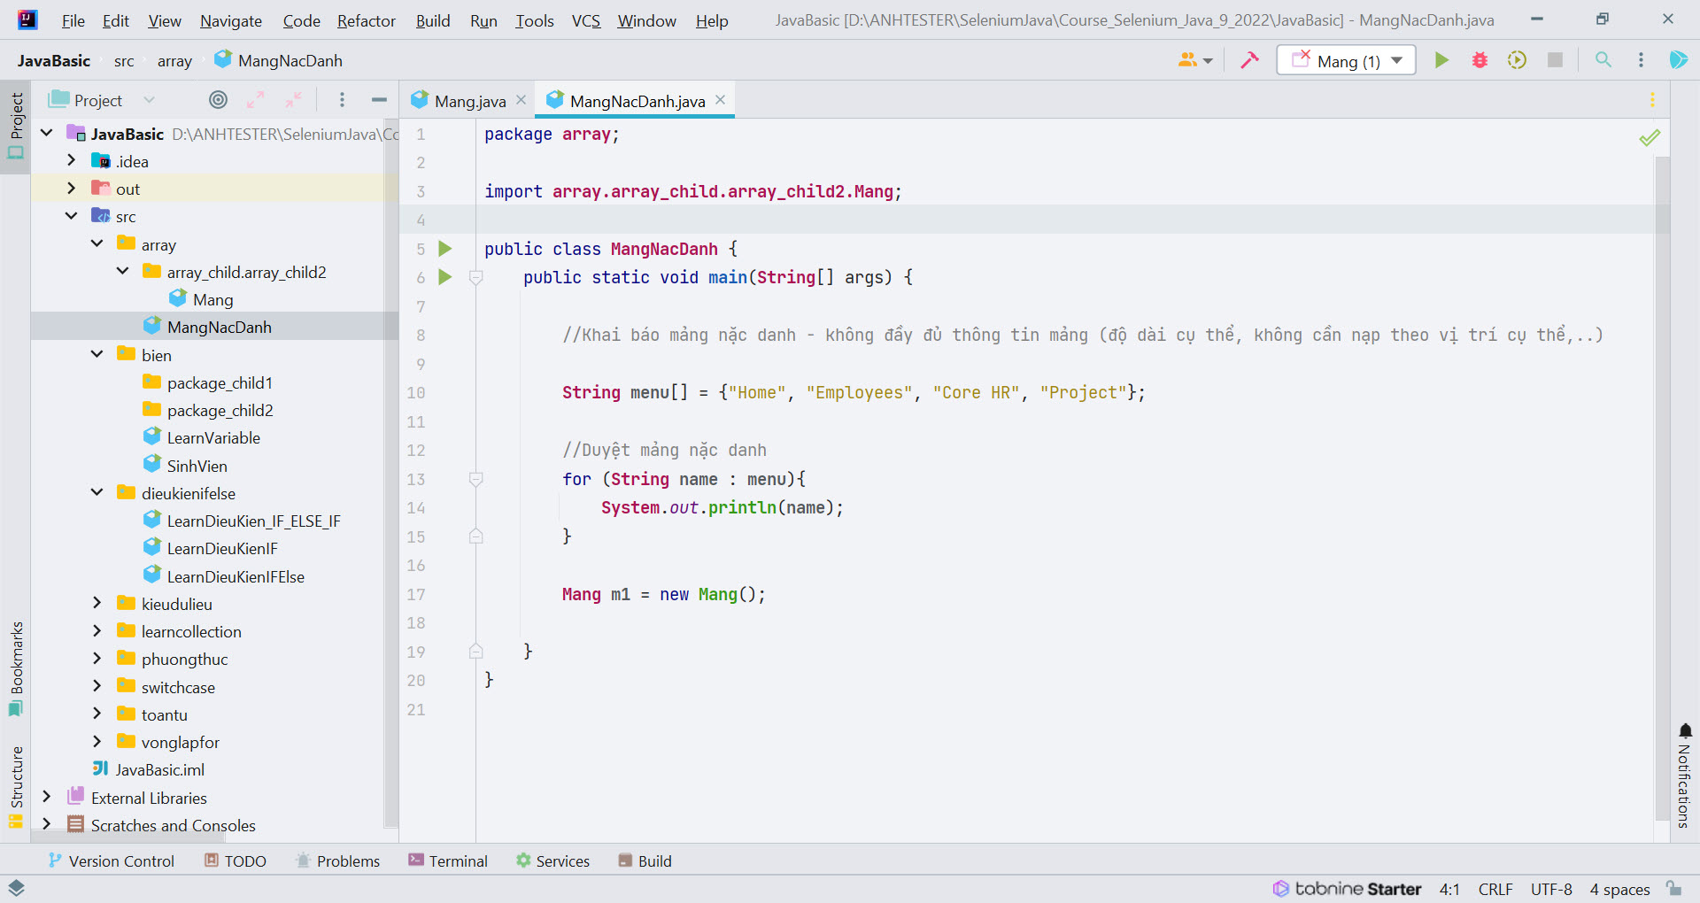
Task: Toggle the Project tool window side tab
Action: [x=16, y=127]
